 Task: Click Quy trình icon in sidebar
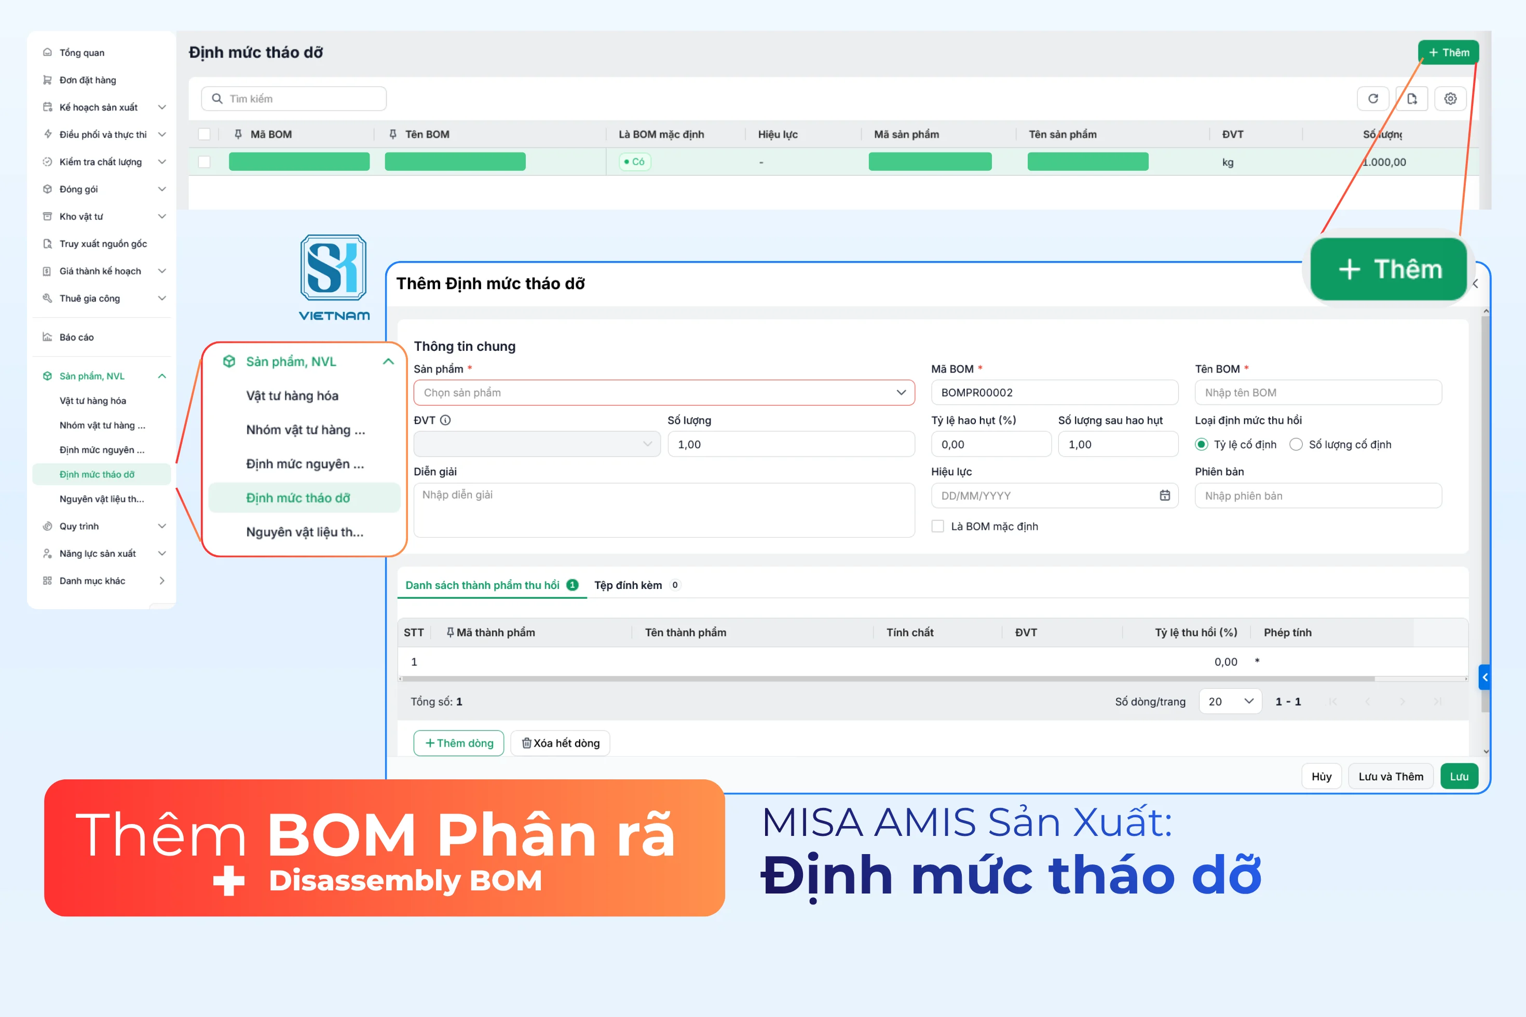pyautogui.click(x=47, y=526)
